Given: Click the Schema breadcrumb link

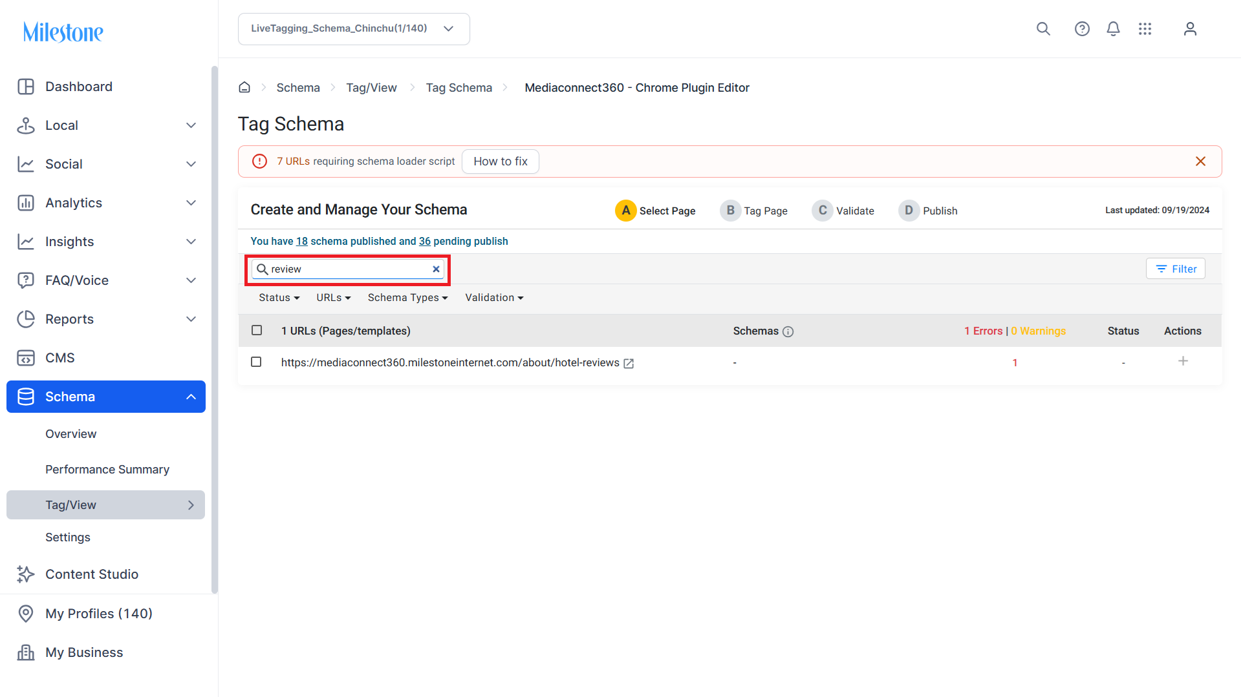Looking at the screenshot, I should [x=298, y=88].
